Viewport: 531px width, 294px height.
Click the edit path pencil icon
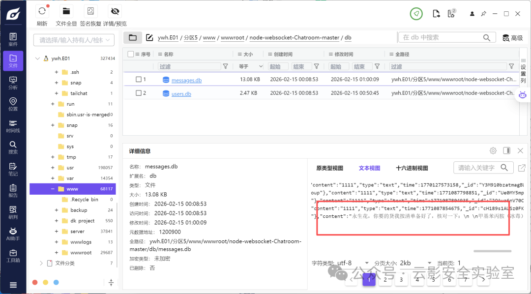coord(149,37)
